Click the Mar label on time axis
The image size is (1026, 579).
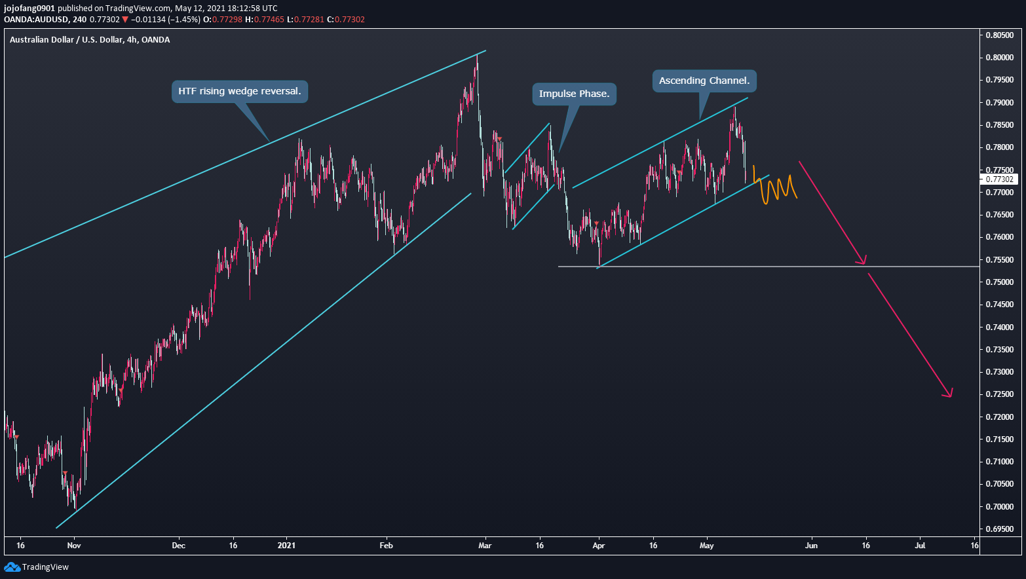point(485,545)
